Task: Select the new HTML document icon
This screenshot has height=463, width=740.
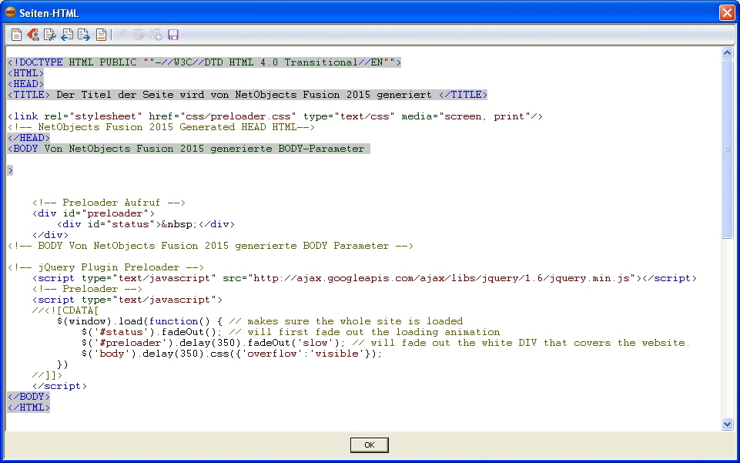Action: [x=16, y=35]
